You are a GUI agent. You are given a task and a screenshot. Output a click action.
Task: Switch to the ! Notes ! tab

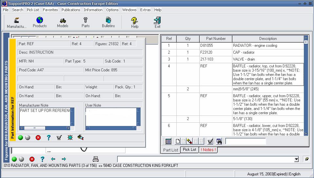[208, 150]
